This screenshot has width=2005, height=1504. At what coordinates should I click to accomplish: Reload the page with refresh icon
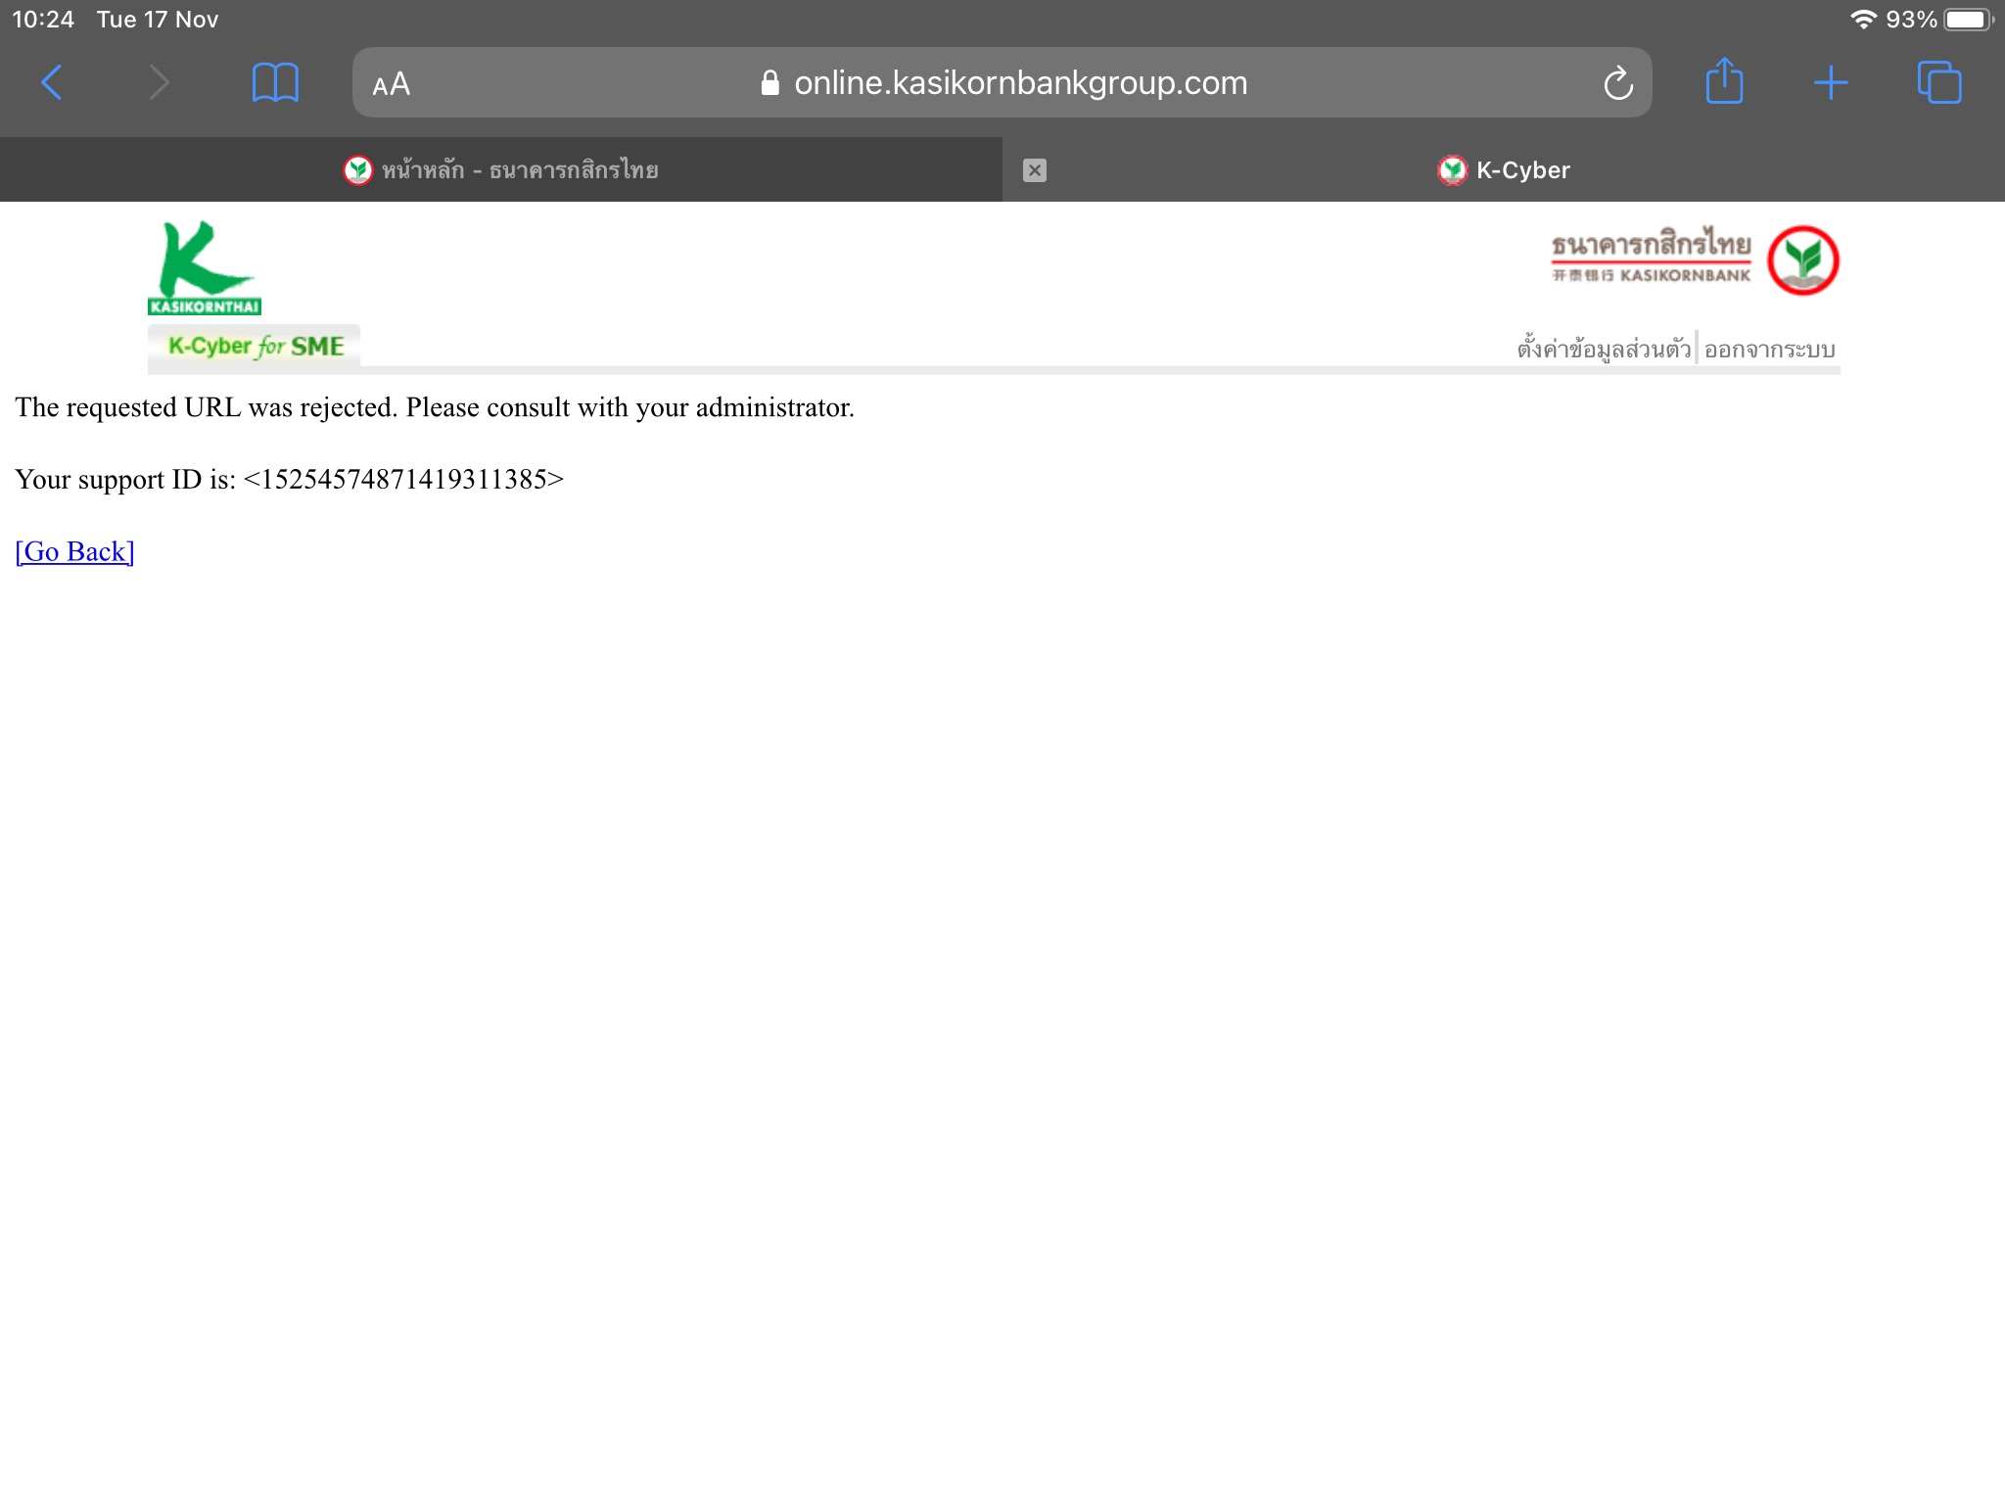point(1617,84)
